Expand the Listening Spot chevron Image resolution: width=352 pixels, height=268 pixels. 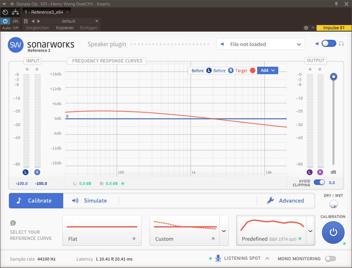click(x=267, y=258)
